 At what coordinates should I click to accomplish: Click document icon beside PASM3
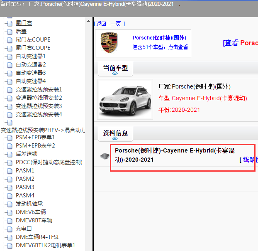click(10, 187)
